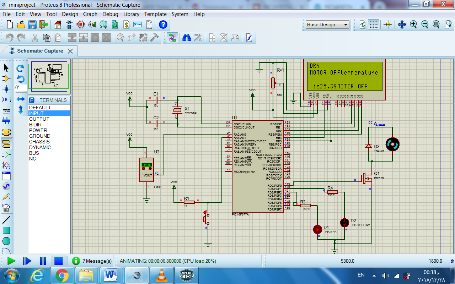Open a project with the folder icon

[21, 24]
